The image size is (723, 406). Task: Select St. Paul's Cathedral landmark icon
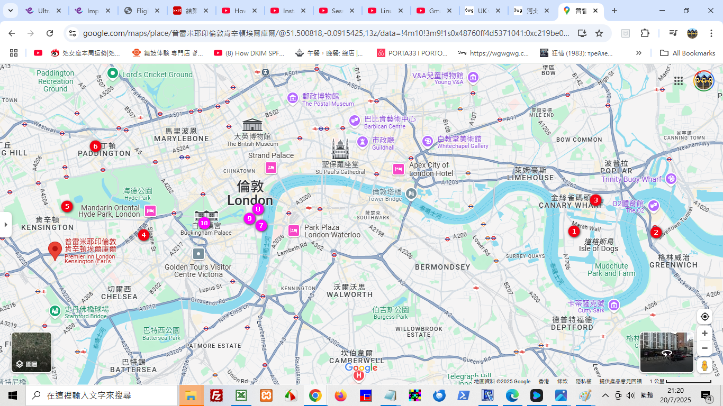[340, 150]
